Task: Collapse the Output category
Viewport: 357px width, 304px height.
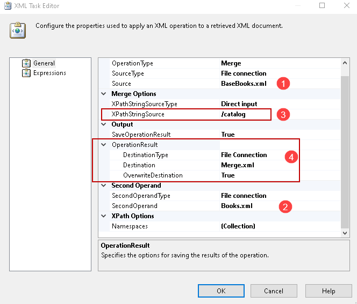Action: coord(104,124)
